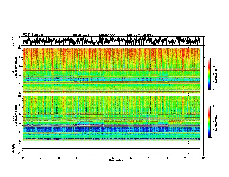Click the "8" kHz tick on ch.1 axis
Viewport: 229px width, 177px height.
click(x=20, y=57)
